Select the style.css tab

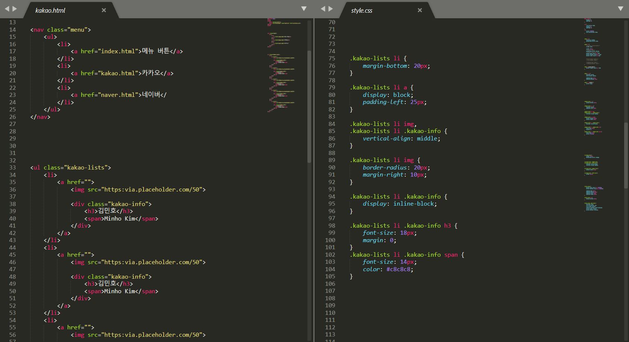361,10
